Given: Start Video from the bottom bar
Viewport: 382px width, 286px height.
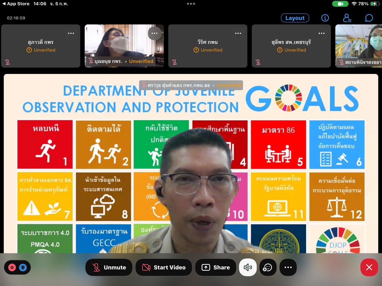Looking at the screenshot, I should (164, 267).
